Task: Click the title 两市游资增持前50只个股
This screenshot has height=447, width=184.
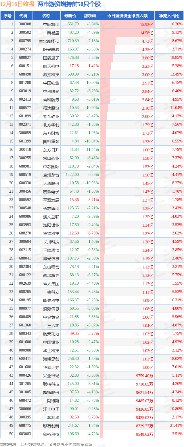Action: coord(69,4)
